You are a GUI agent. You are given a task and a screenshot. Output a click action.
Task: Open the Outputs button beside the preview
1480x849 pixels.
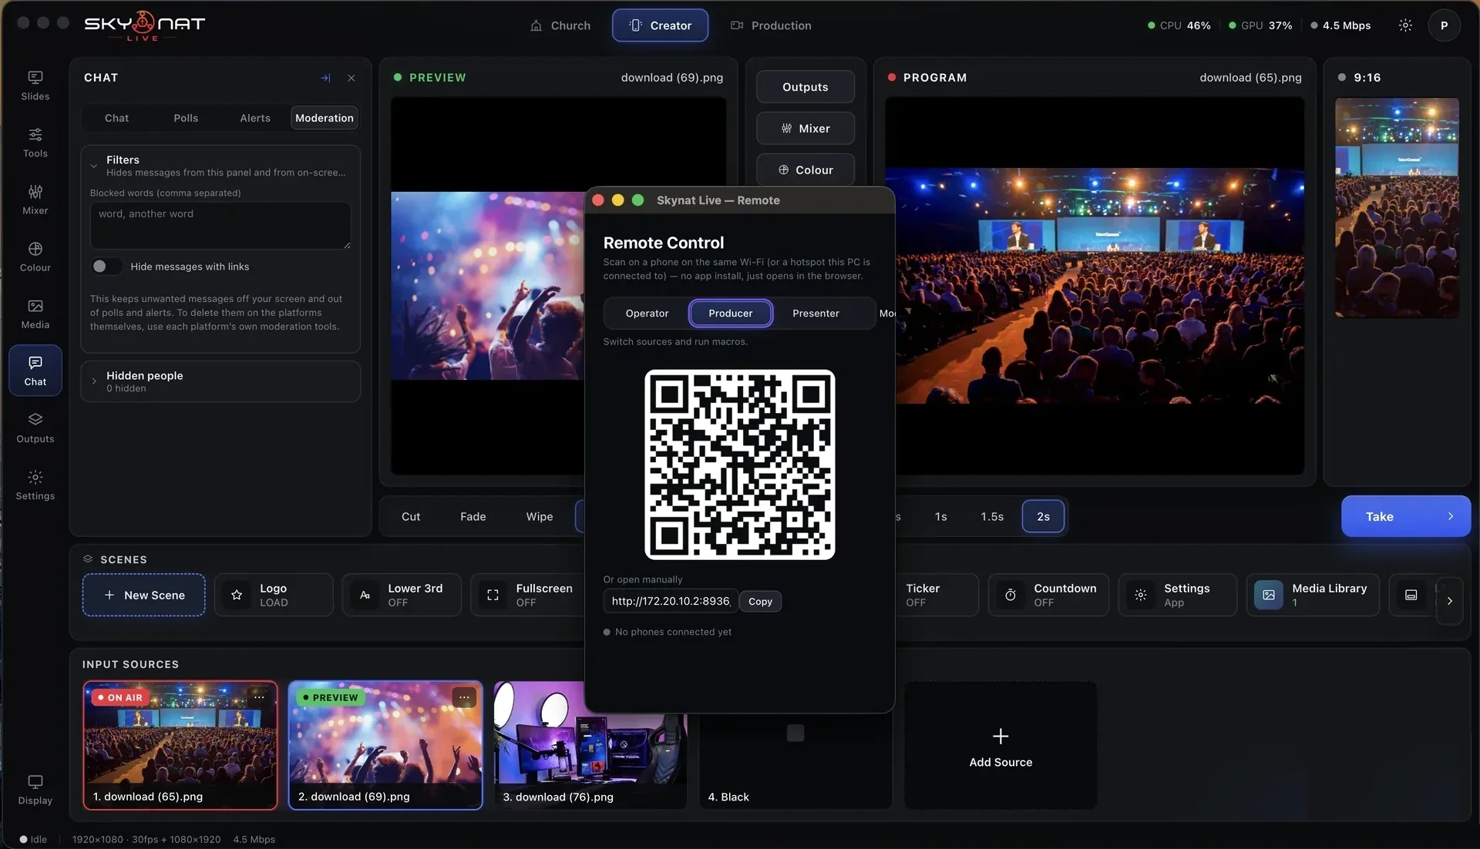click(805, 87)
